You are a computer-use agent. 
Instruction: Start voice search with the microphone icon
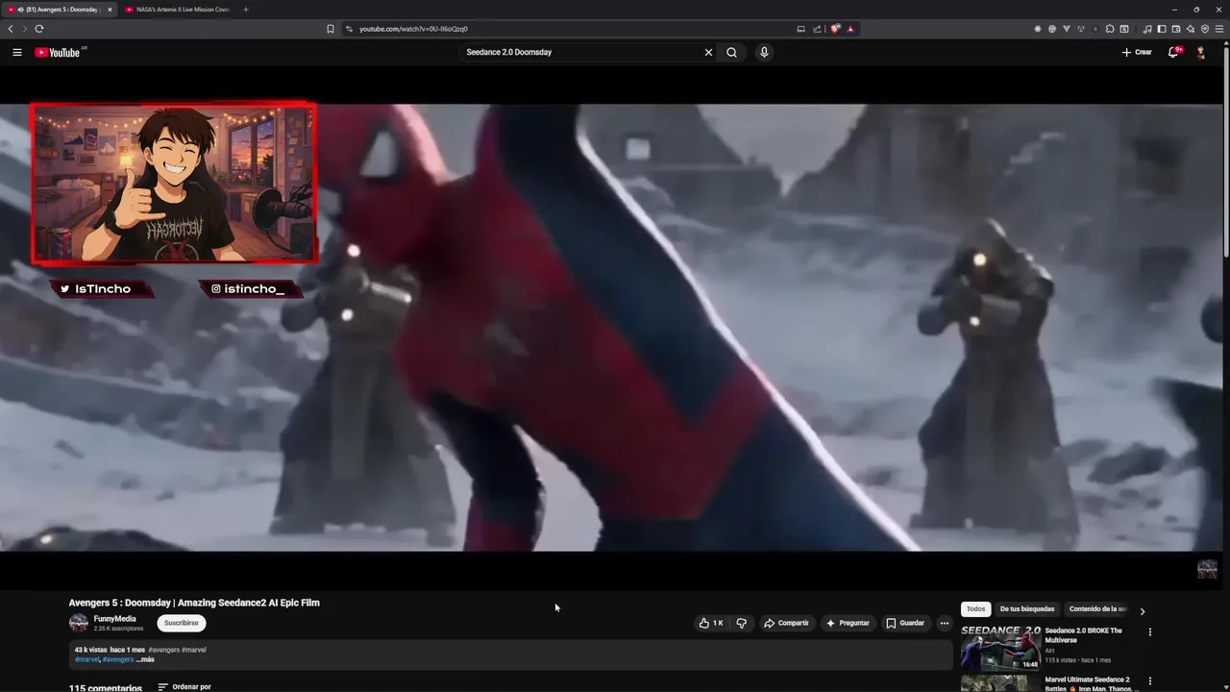pyautogui.click(x=764, y=52)
